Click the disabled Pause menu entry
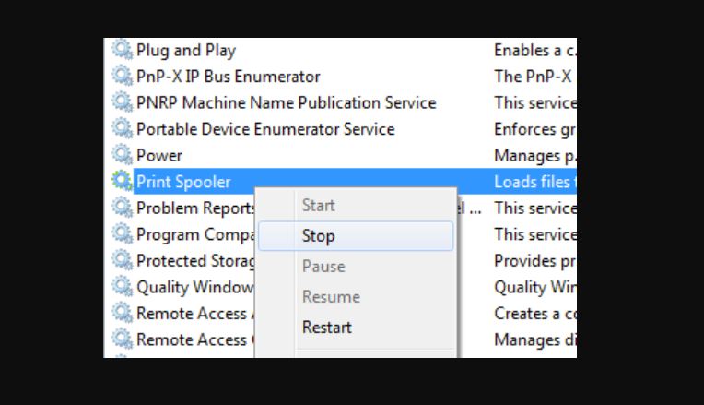The image size is (704, 405). pyautogui.click(x=323, y=266)
